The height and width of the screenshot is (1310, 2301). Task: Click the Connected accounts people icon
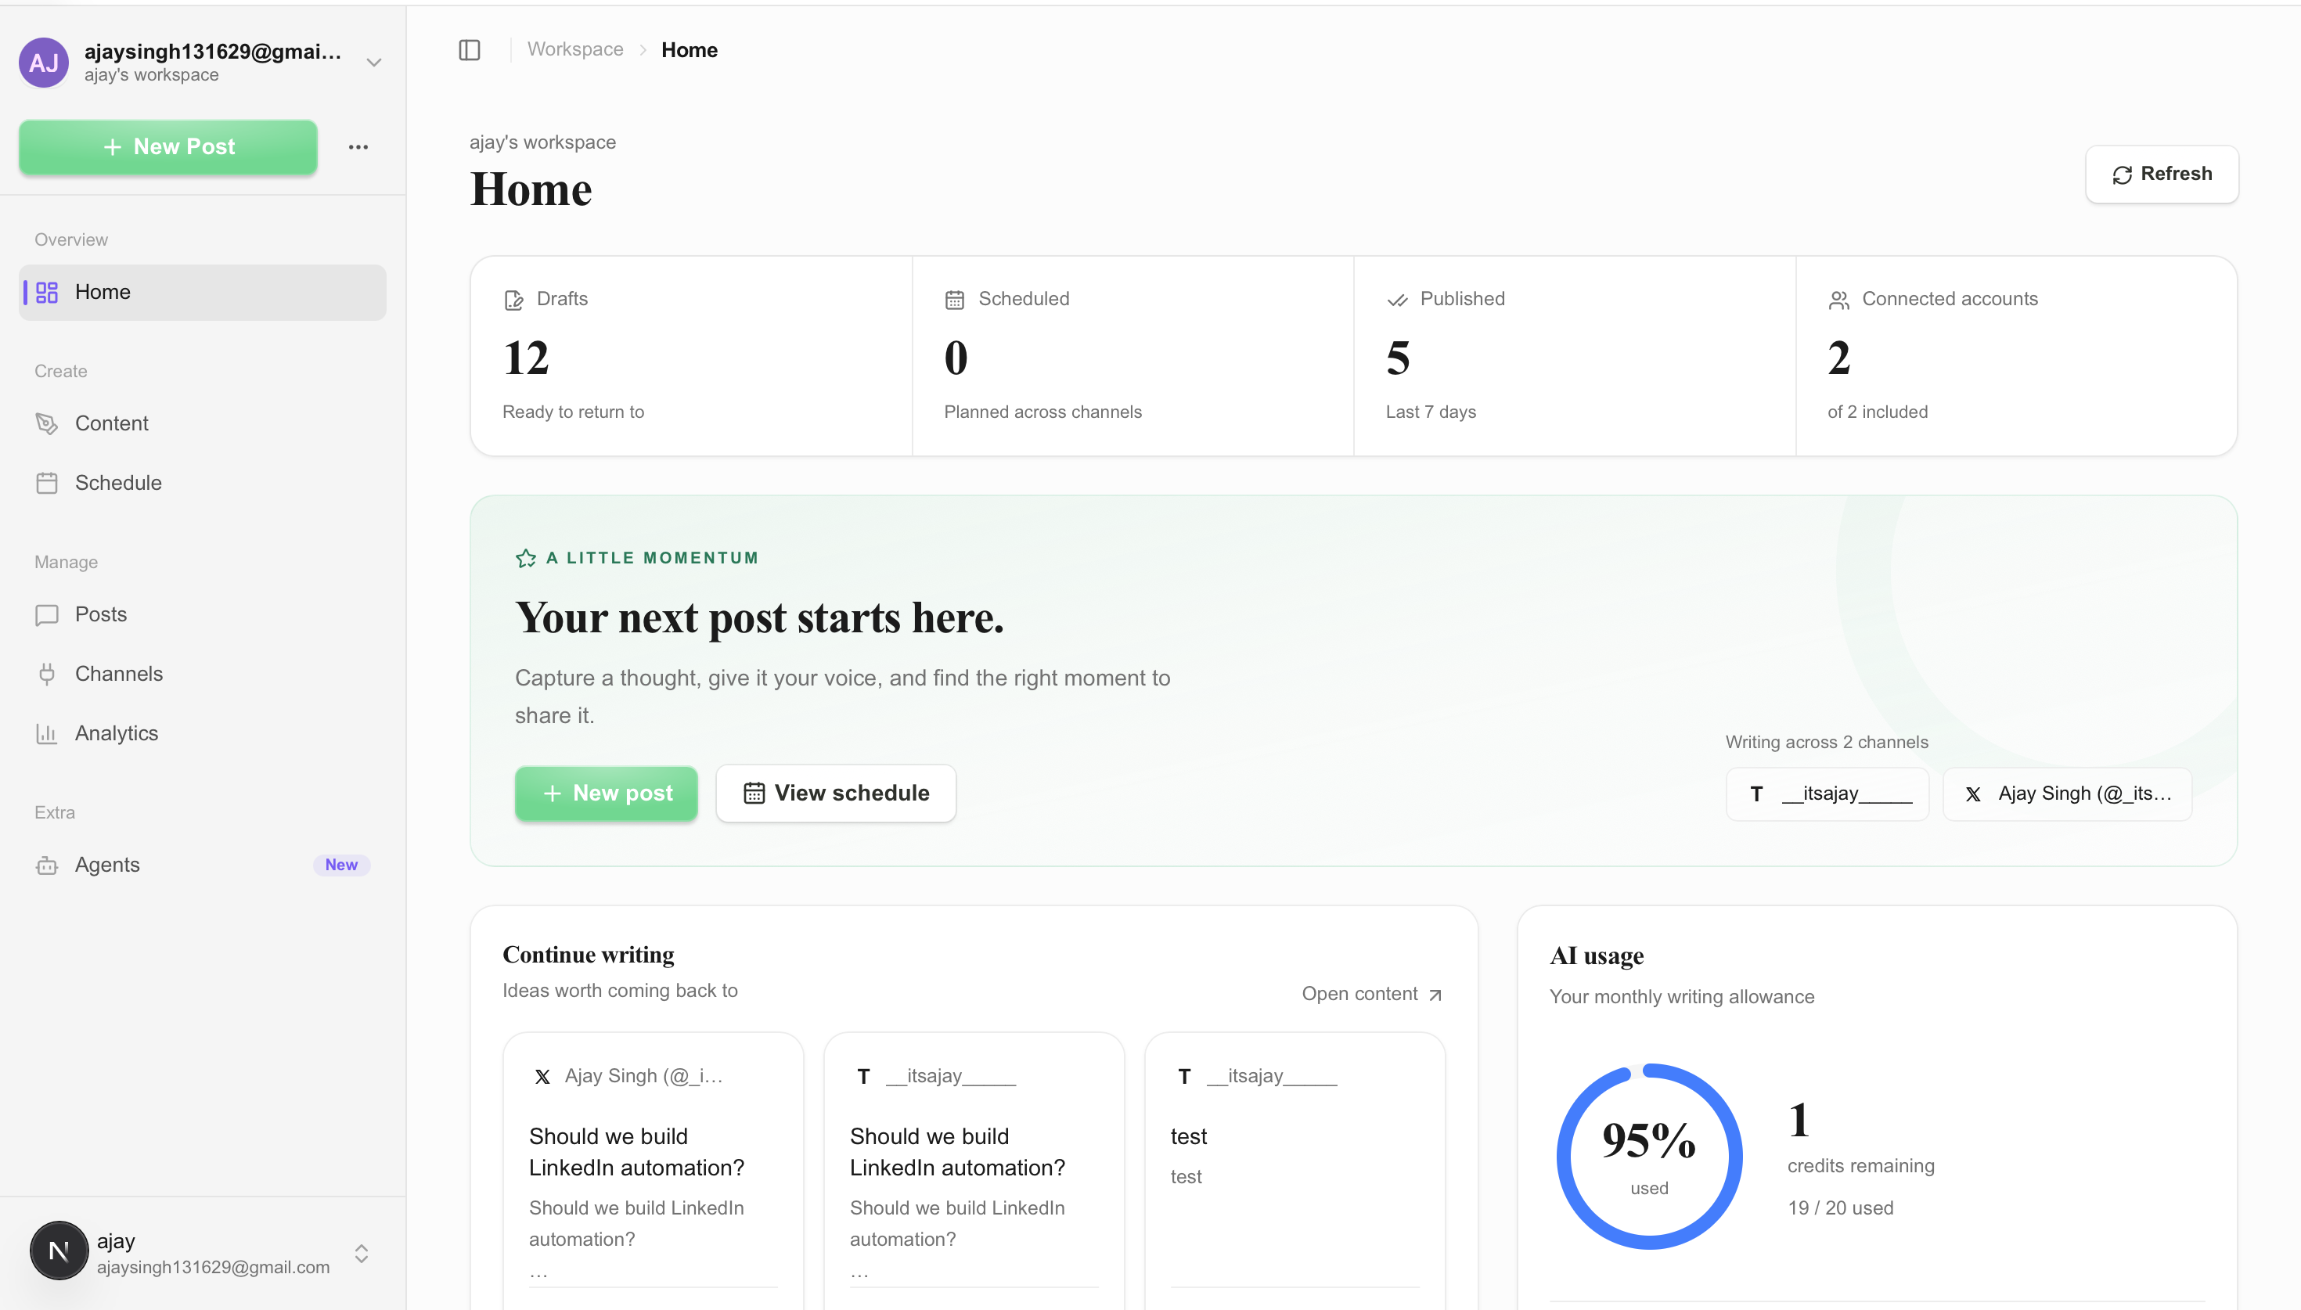[1838, 300]
